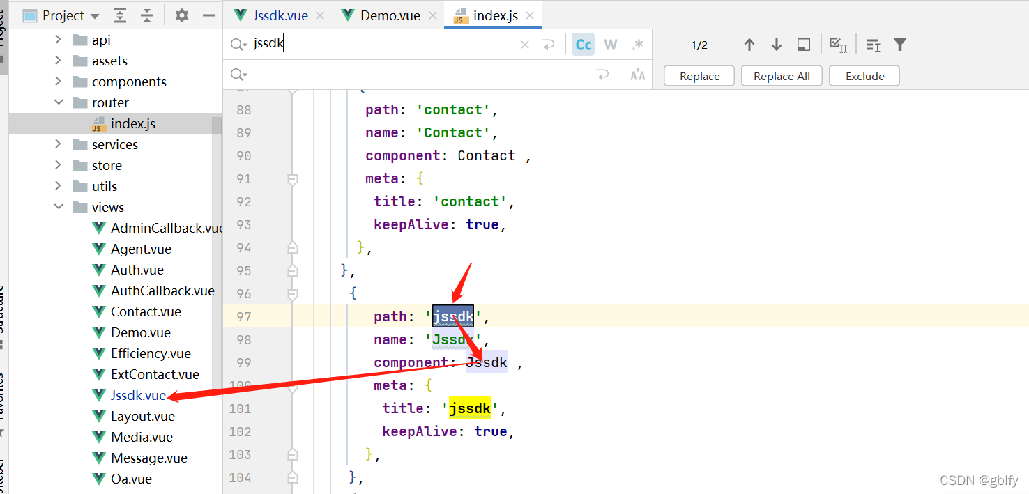The height and width of the screenshot is (494, 1029).
Task: Expand the assets folder
Action: tap(59, 61)
